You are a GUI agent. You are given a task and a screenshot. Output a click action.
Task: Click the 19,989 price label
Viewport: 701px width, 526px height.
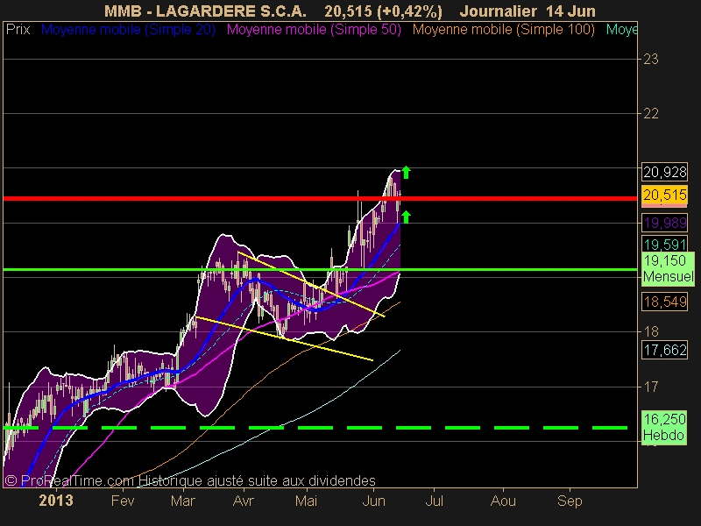tap(665, 223)
